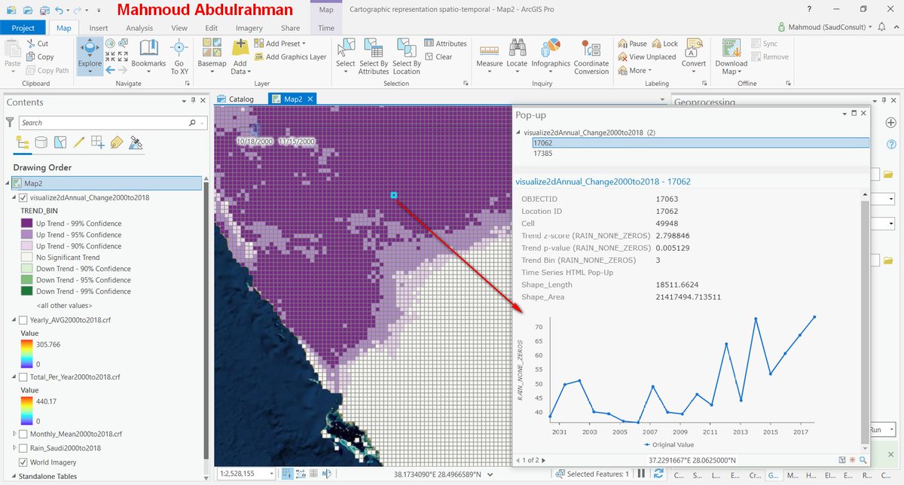Open the Bookmarks menu
Viewport: 904px width, 485px height.
coord(148,56)
